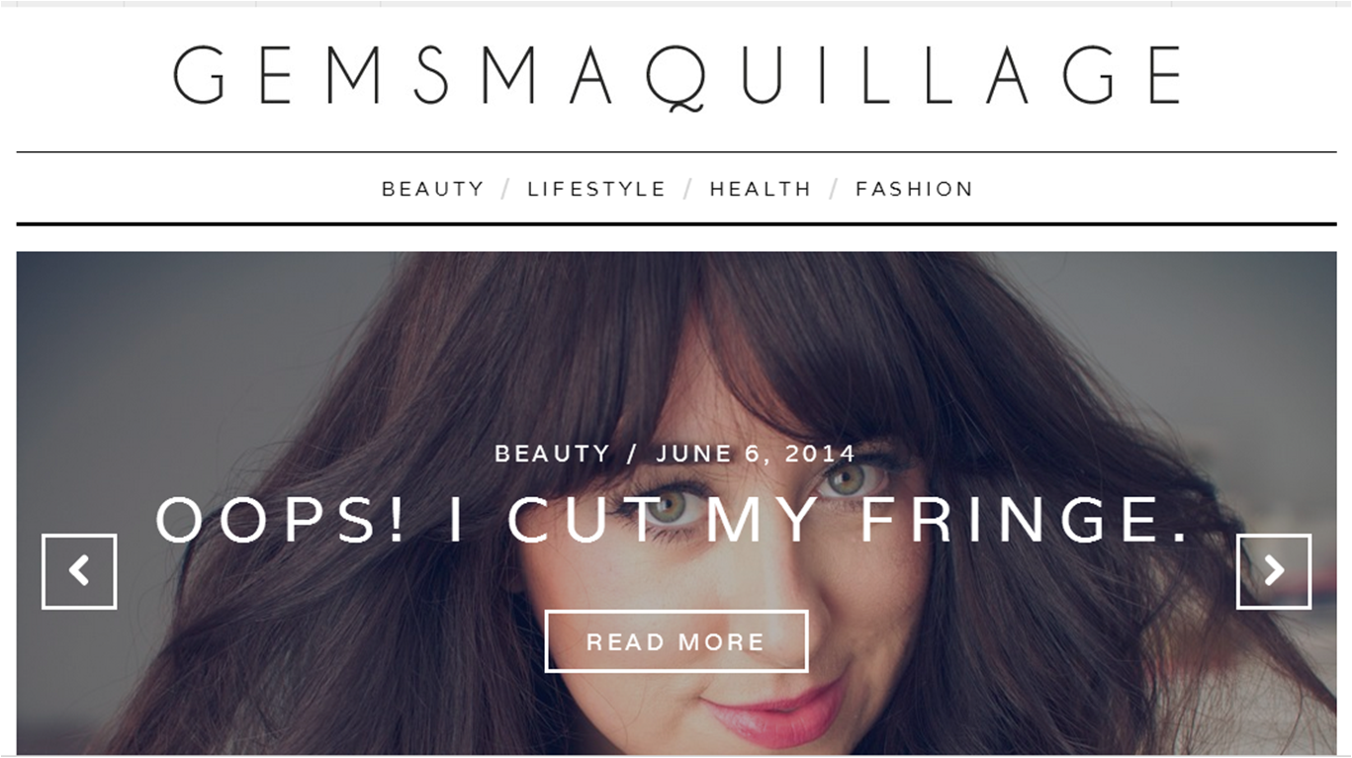Open the 'OOPS! I CUT MY FRINGE.' post title
1352x758 pixels.
tap(673, 519)
